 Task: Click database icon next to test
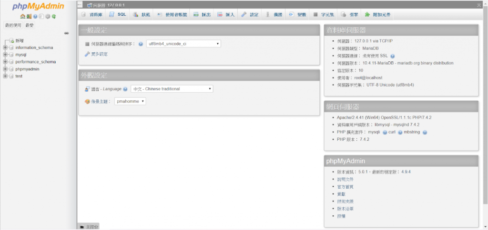click(11, 76)
